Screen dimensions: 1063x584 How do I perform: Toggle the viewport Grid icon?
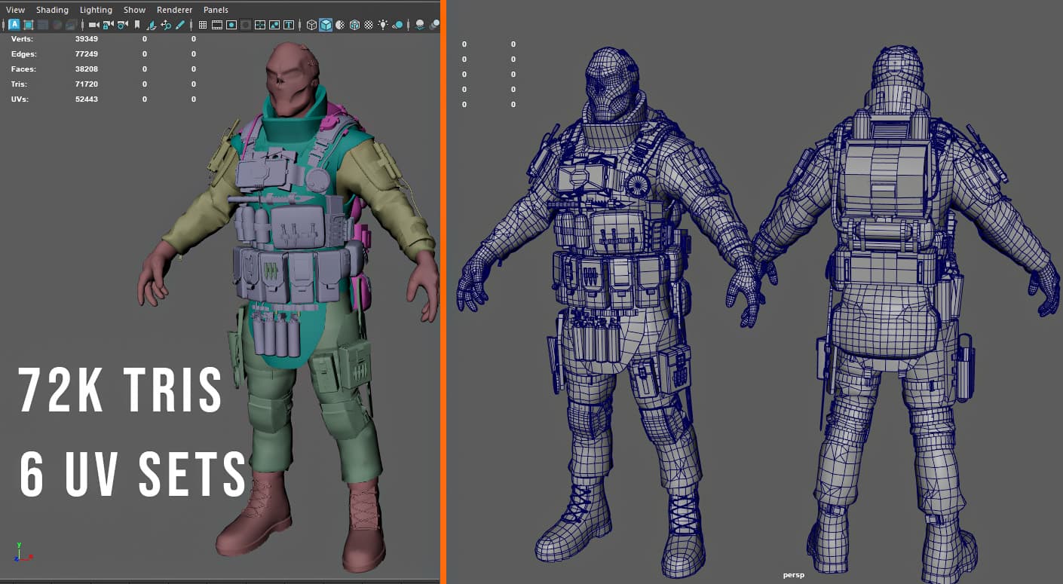203,25
